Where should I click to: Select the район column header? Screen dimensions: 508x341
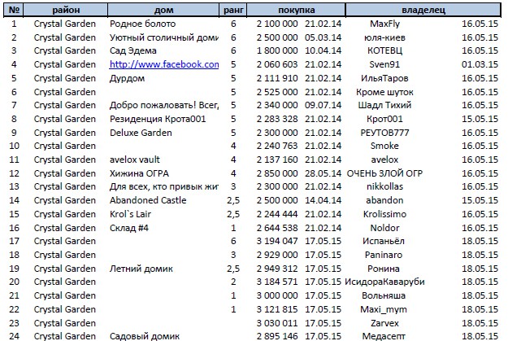66,10
